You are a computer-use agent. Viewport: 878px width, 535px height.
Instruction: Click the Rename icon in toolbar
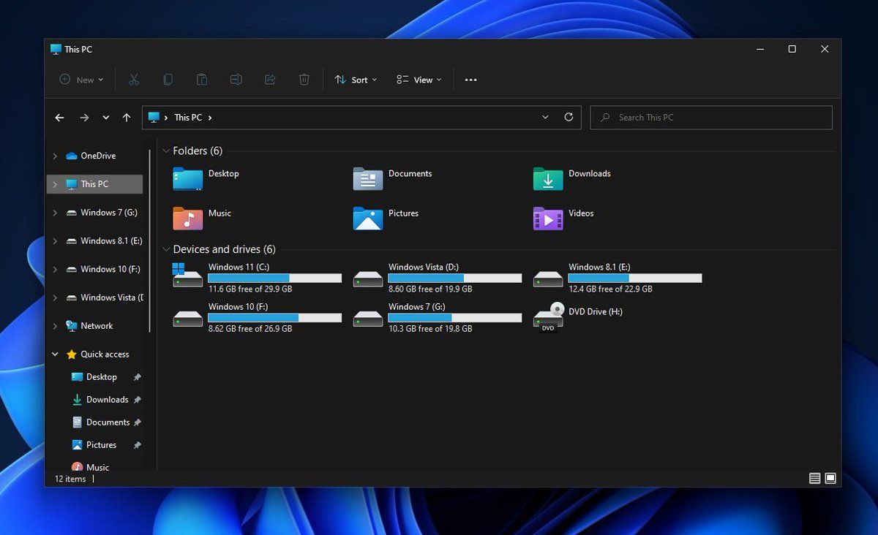pos(236,80)
